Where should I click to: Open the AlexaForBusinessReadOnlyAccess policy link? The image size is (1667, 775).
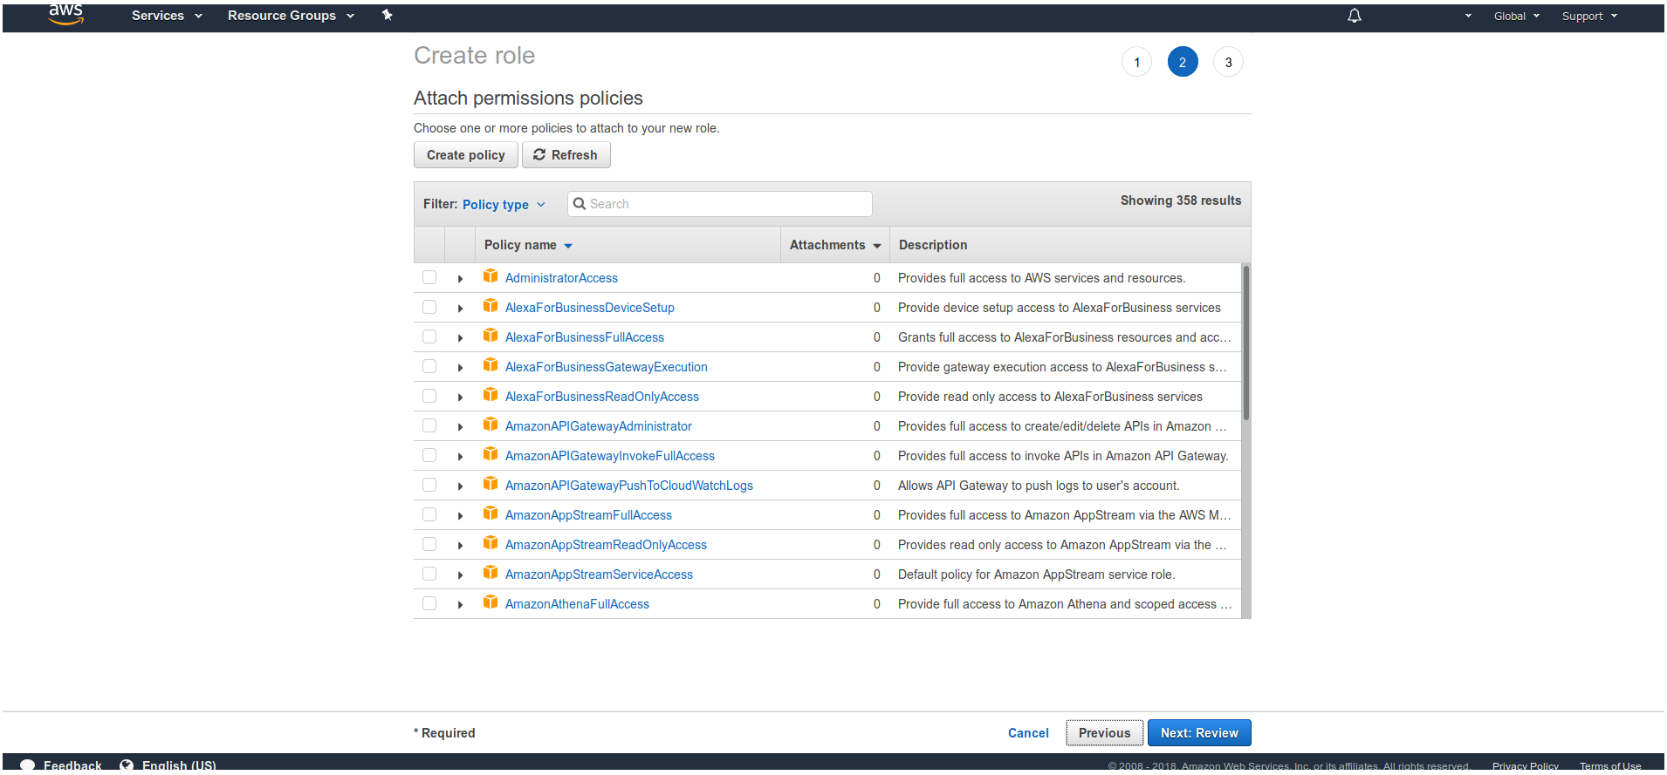[x=601, y=397]
